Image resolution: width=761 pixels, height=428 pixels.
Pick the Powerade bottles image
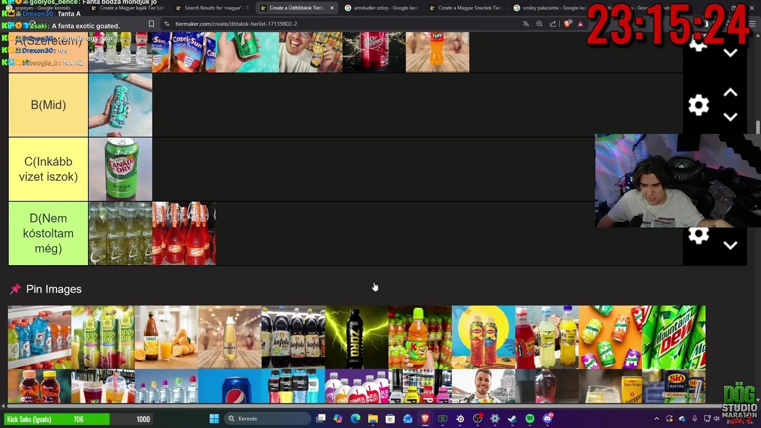coord(293,386)
